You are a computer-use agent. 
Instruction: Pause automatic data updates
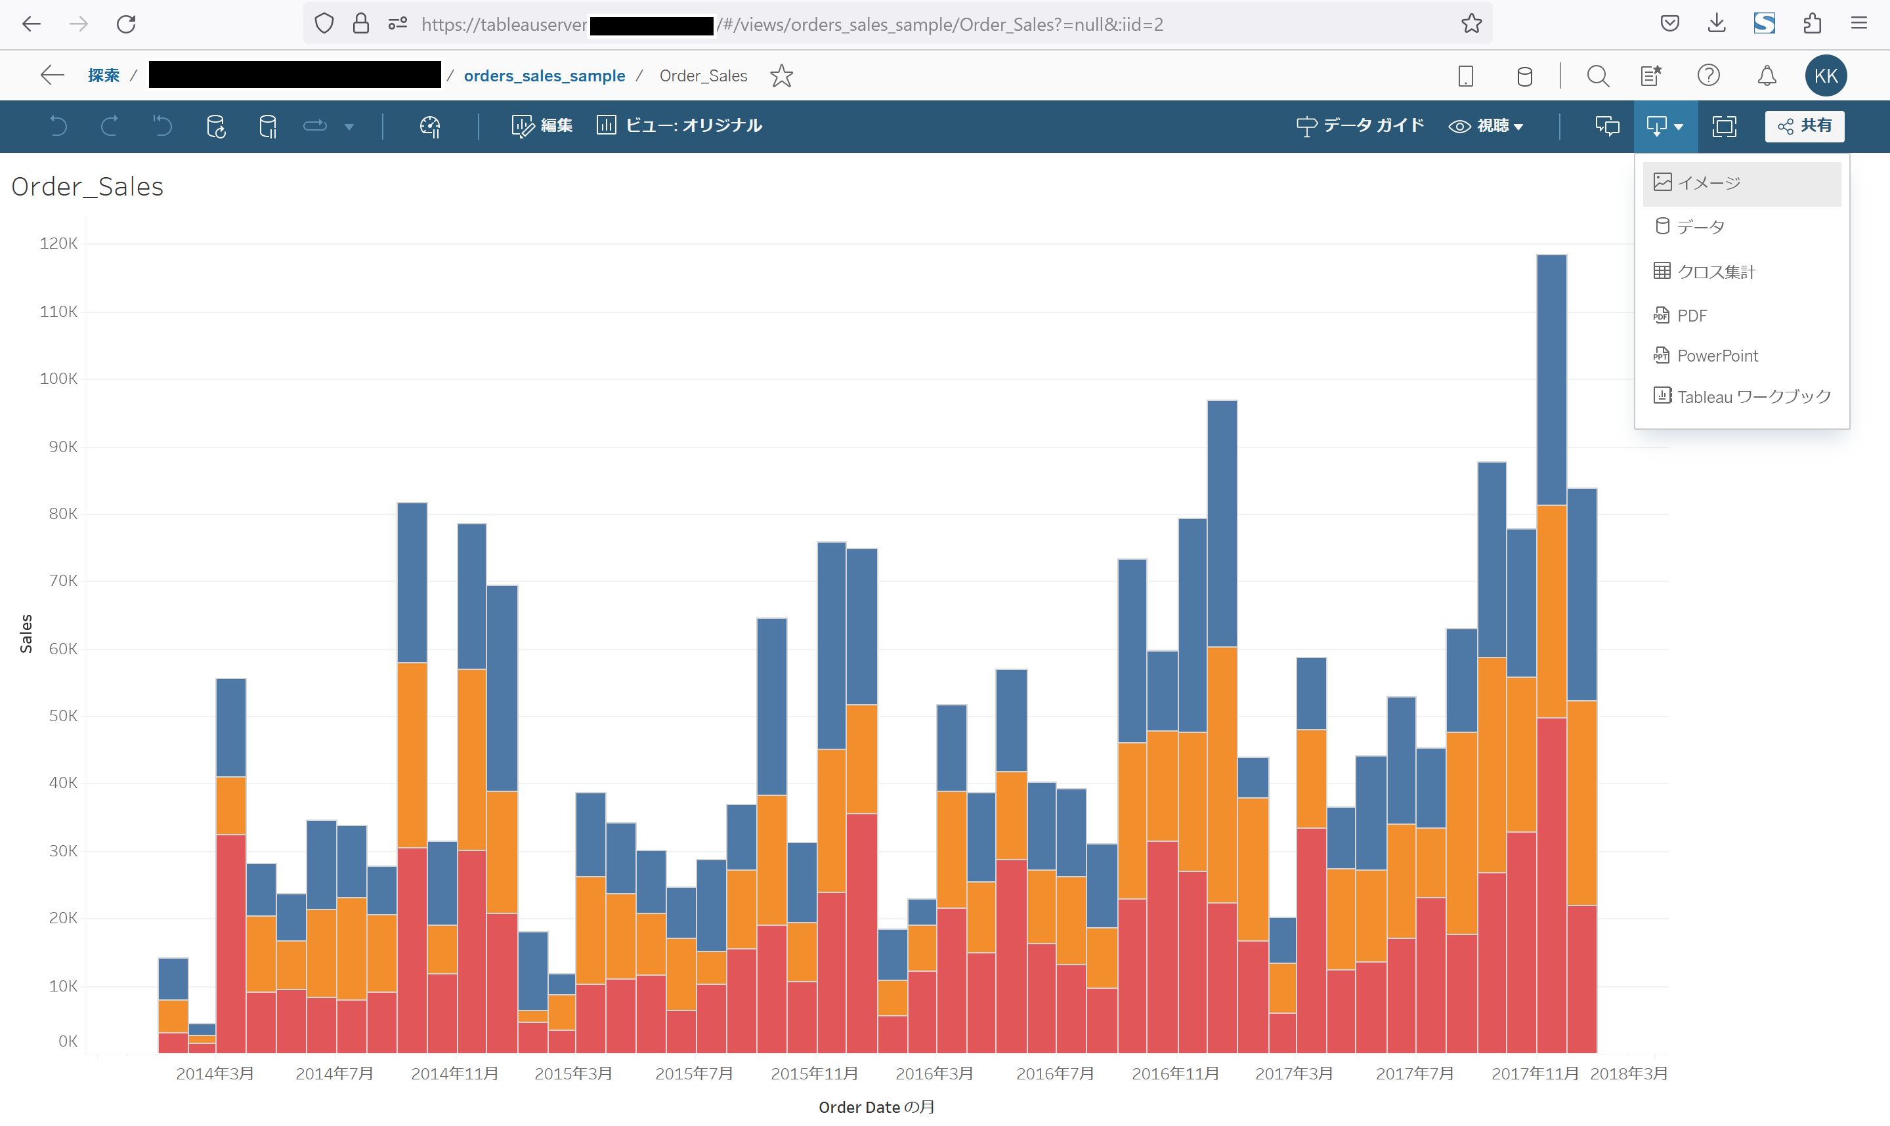click(267, 127)
